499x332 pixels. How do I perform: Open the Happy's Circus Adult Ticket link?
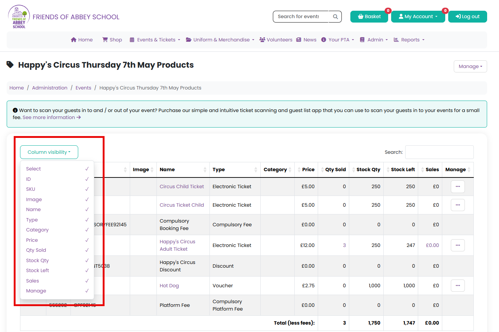coord(178,245)
